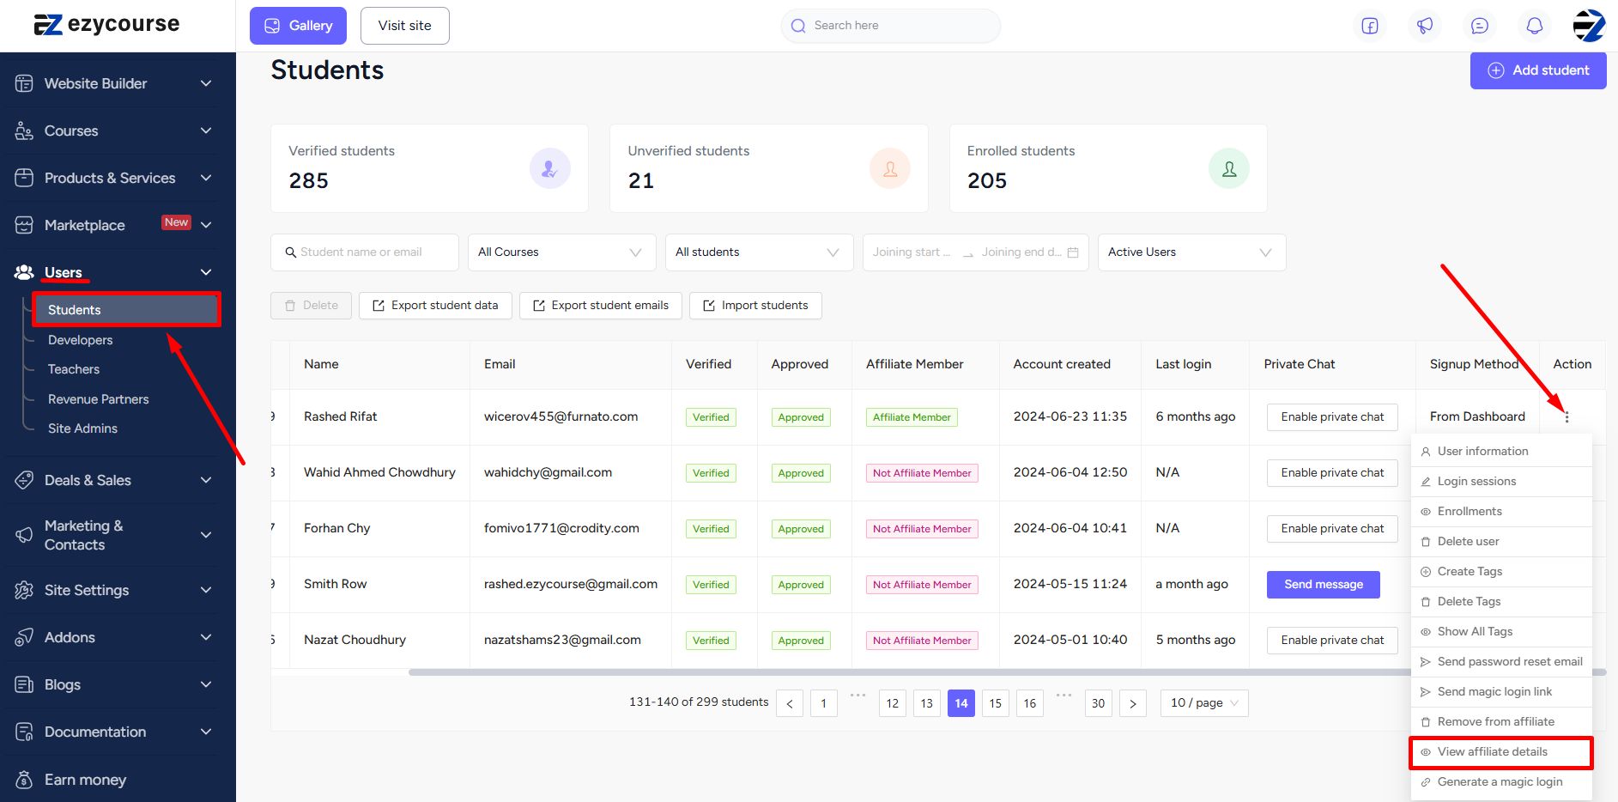The image size is (1618, 802).
Task: Select Site Admins in Users submenu
Action: click(82, 428)
